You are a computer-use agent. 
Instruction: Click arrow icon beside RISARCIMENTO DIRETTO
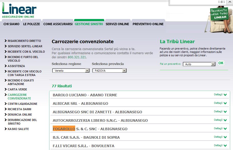click(x=6, y=41)
